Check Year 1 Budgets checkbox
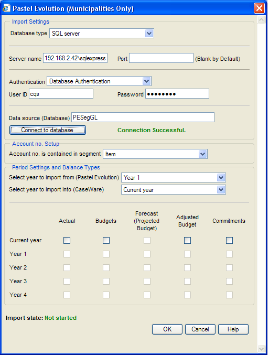269x355 pixels. click(106, 254)
